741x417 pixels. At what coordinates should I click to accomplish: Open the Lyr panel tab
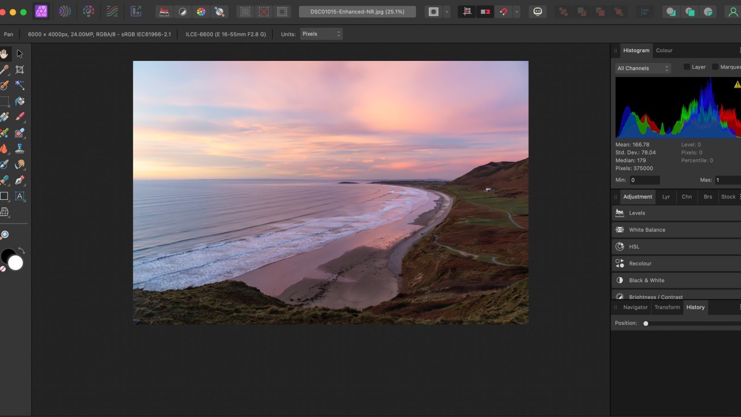click(666, 197)
